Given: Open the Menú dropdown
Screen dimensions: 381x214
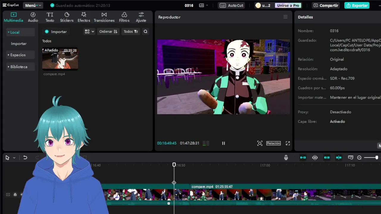Looking at the screenshot, I should pos(33,5).
